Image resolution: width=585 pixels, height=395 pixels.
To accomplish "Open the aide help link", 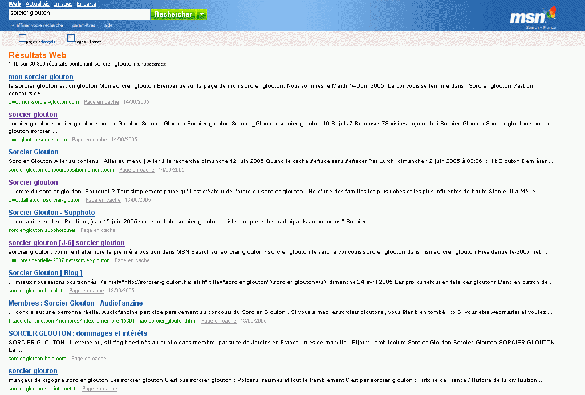I will coord(108,25).
